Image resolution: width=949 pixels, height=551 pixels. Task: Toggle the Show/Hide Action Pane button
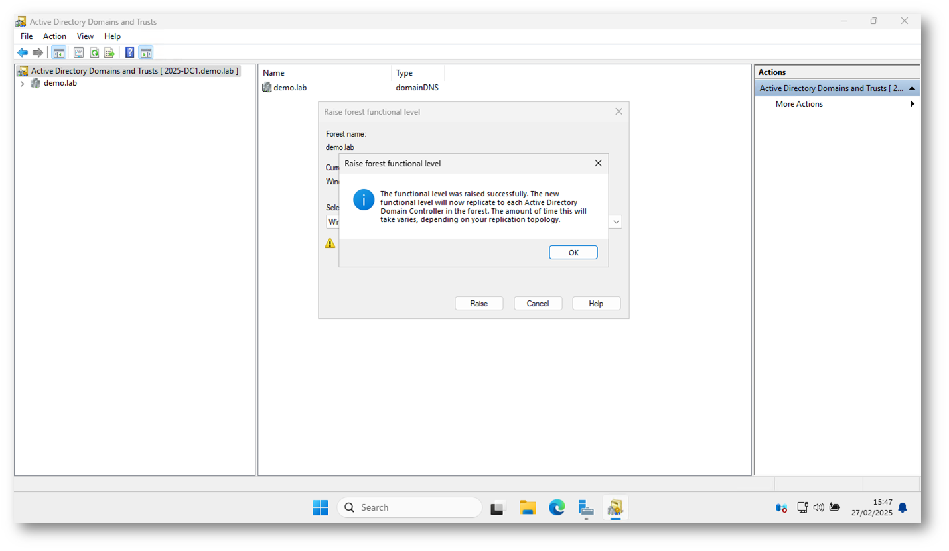[146, 52]
